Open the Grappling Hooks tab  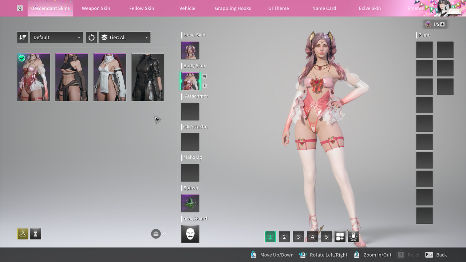(233, 8)
